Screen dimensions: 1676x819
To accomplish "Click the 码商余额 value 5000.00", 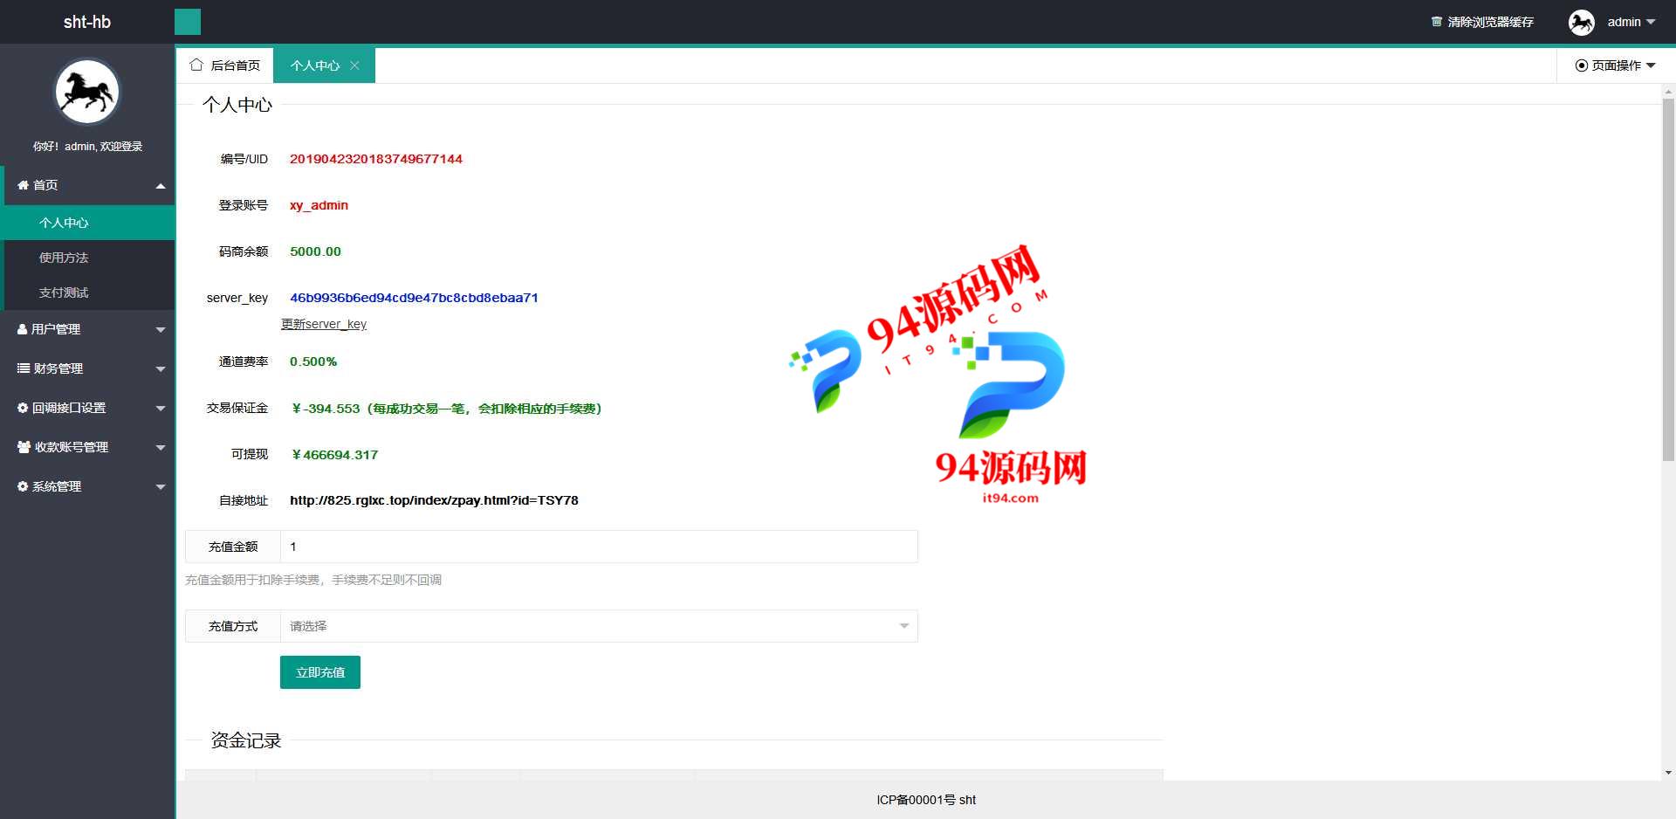I will (x=315, y=251).
